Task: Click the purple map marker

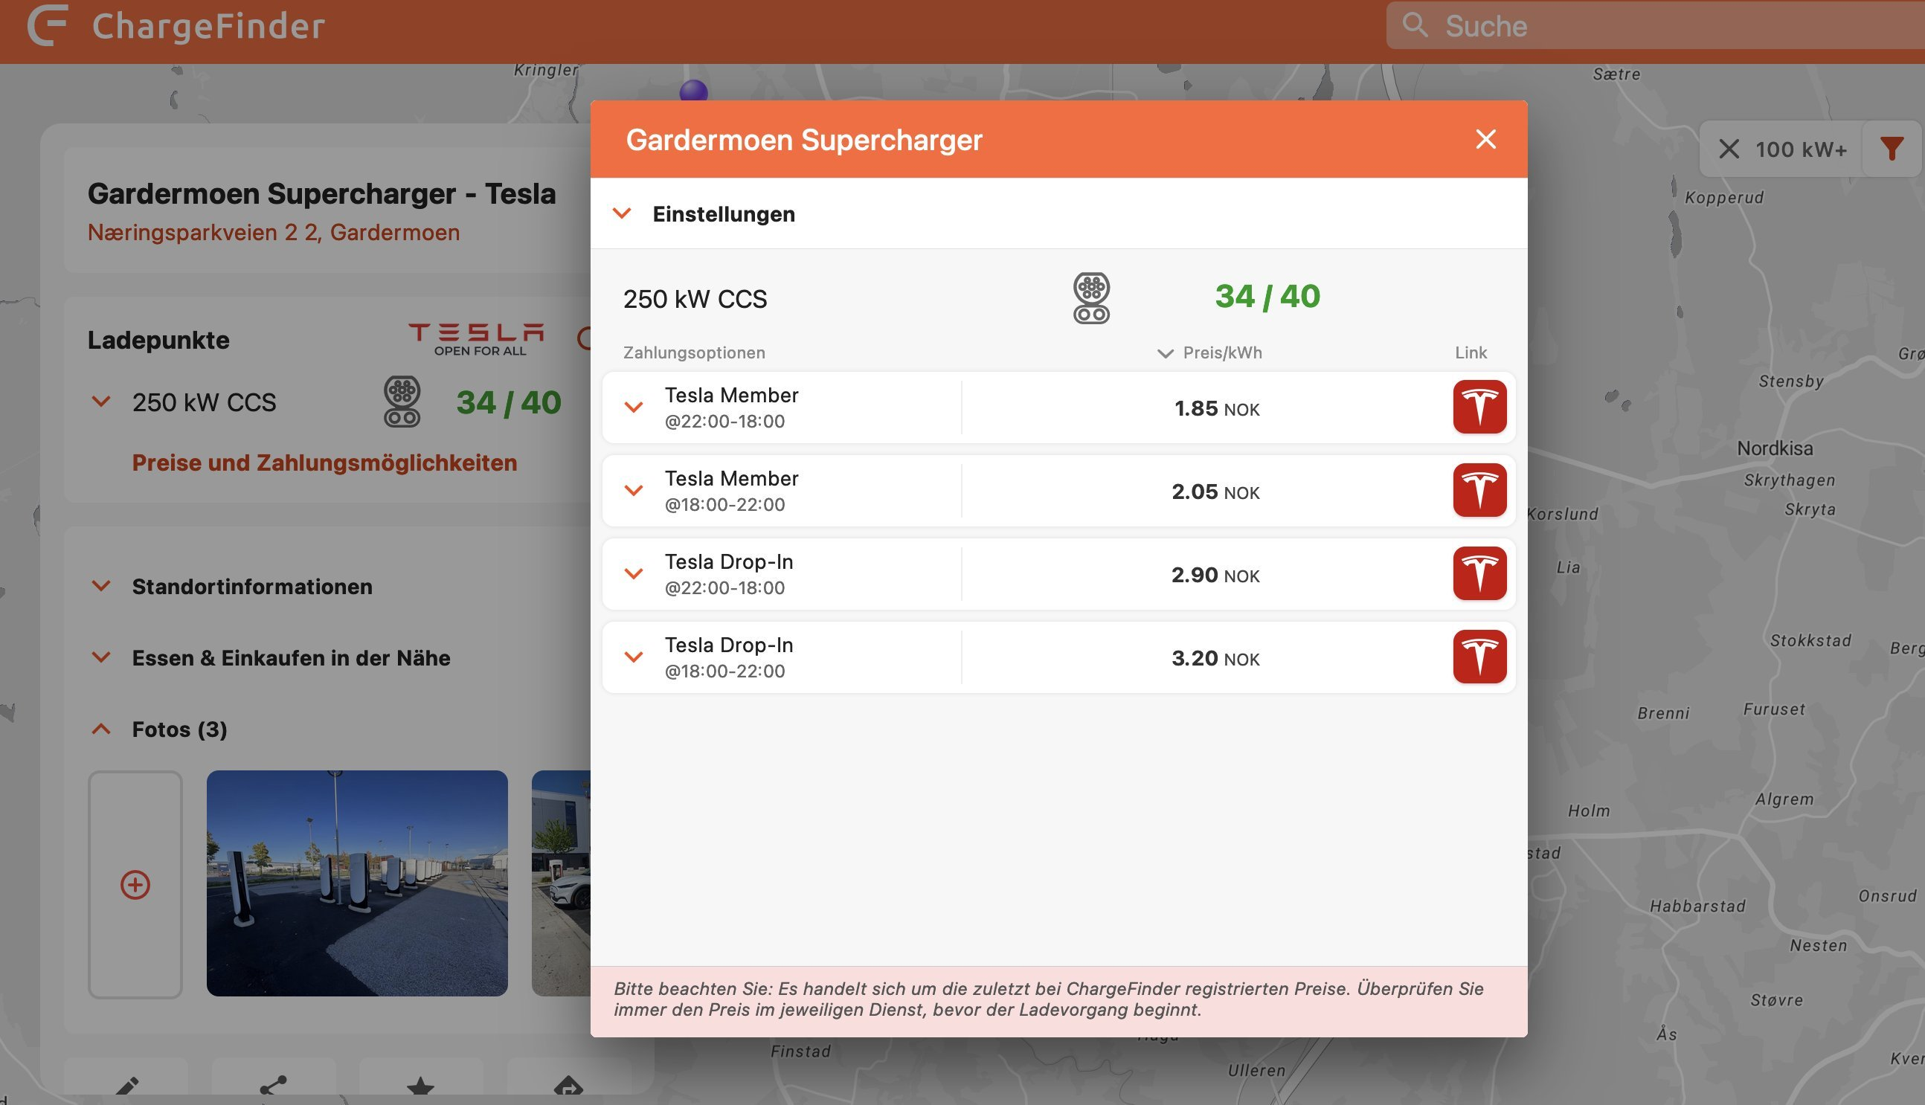Action: pyautogui.click(x=693, y=91)
